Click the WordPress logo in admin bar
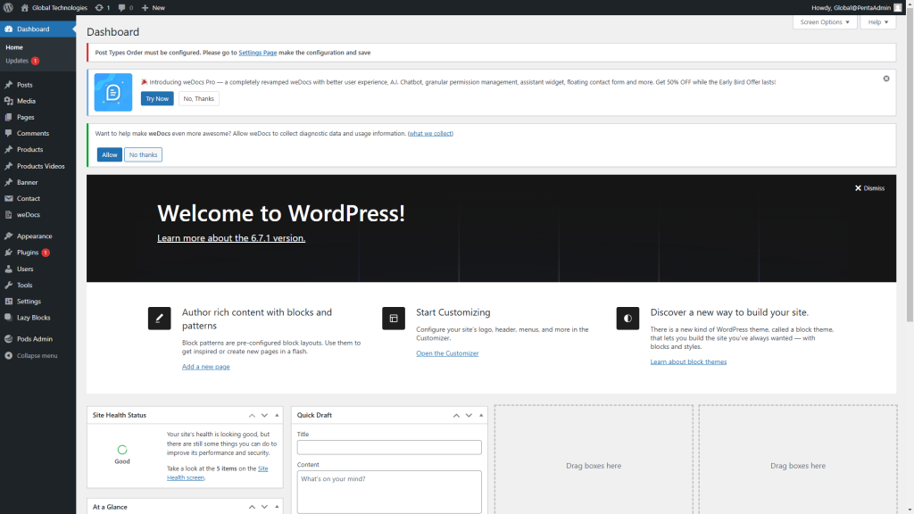This screenshot has height=514, width=914. pyautogui.click(x=8, y=7)
